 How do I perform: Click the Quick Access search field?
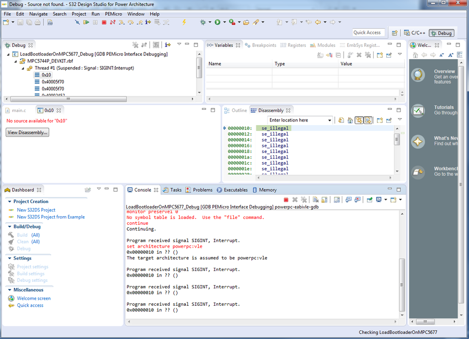369,32
